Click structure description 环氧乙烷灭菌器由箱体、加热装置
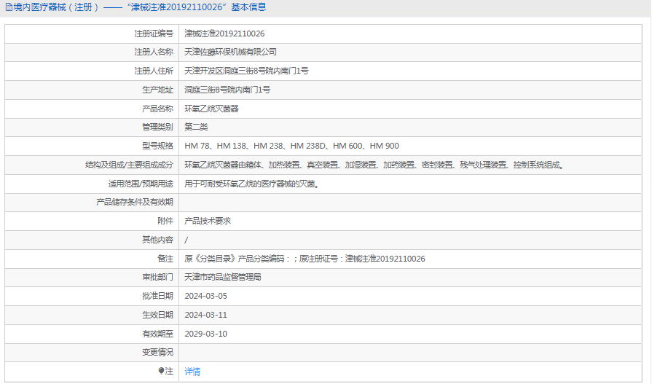 375,165
